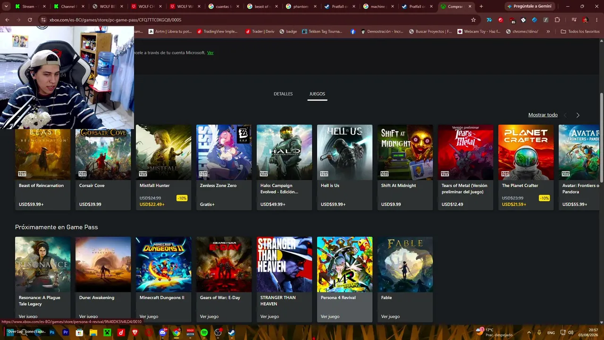The width and height of the screenshot is (604, 340).
Task: Launch Minecraft from the taskbar
Action: tap(107, 332)
